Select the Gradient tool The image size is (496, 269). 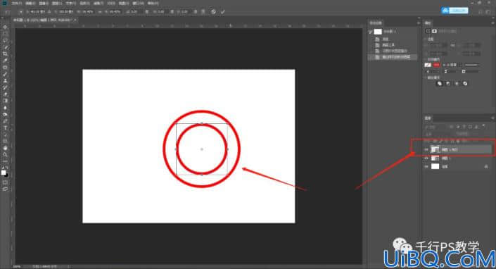[5, 101]
